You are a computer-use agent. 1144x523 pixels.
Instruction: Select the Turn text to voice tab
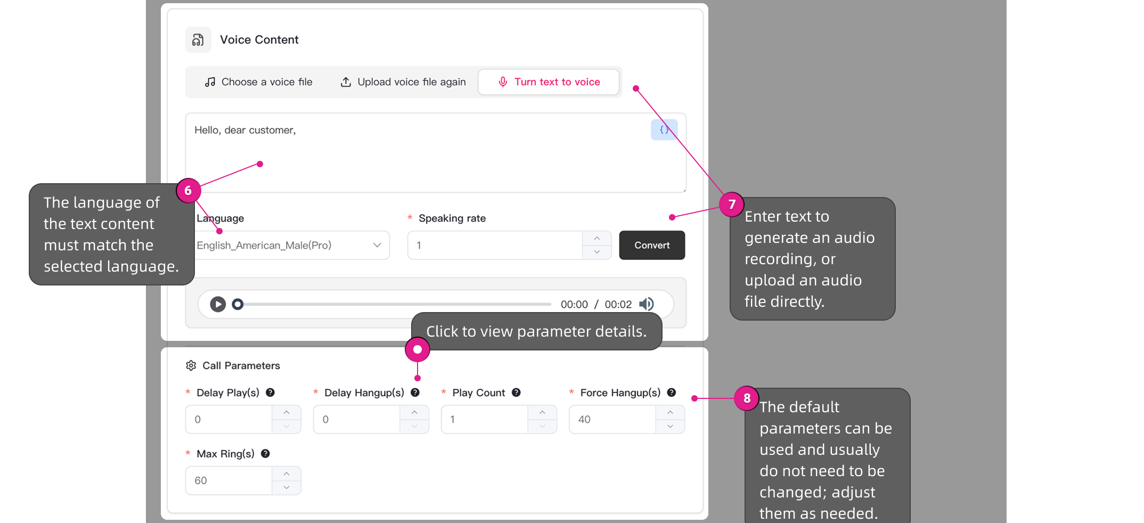point(549,82)
